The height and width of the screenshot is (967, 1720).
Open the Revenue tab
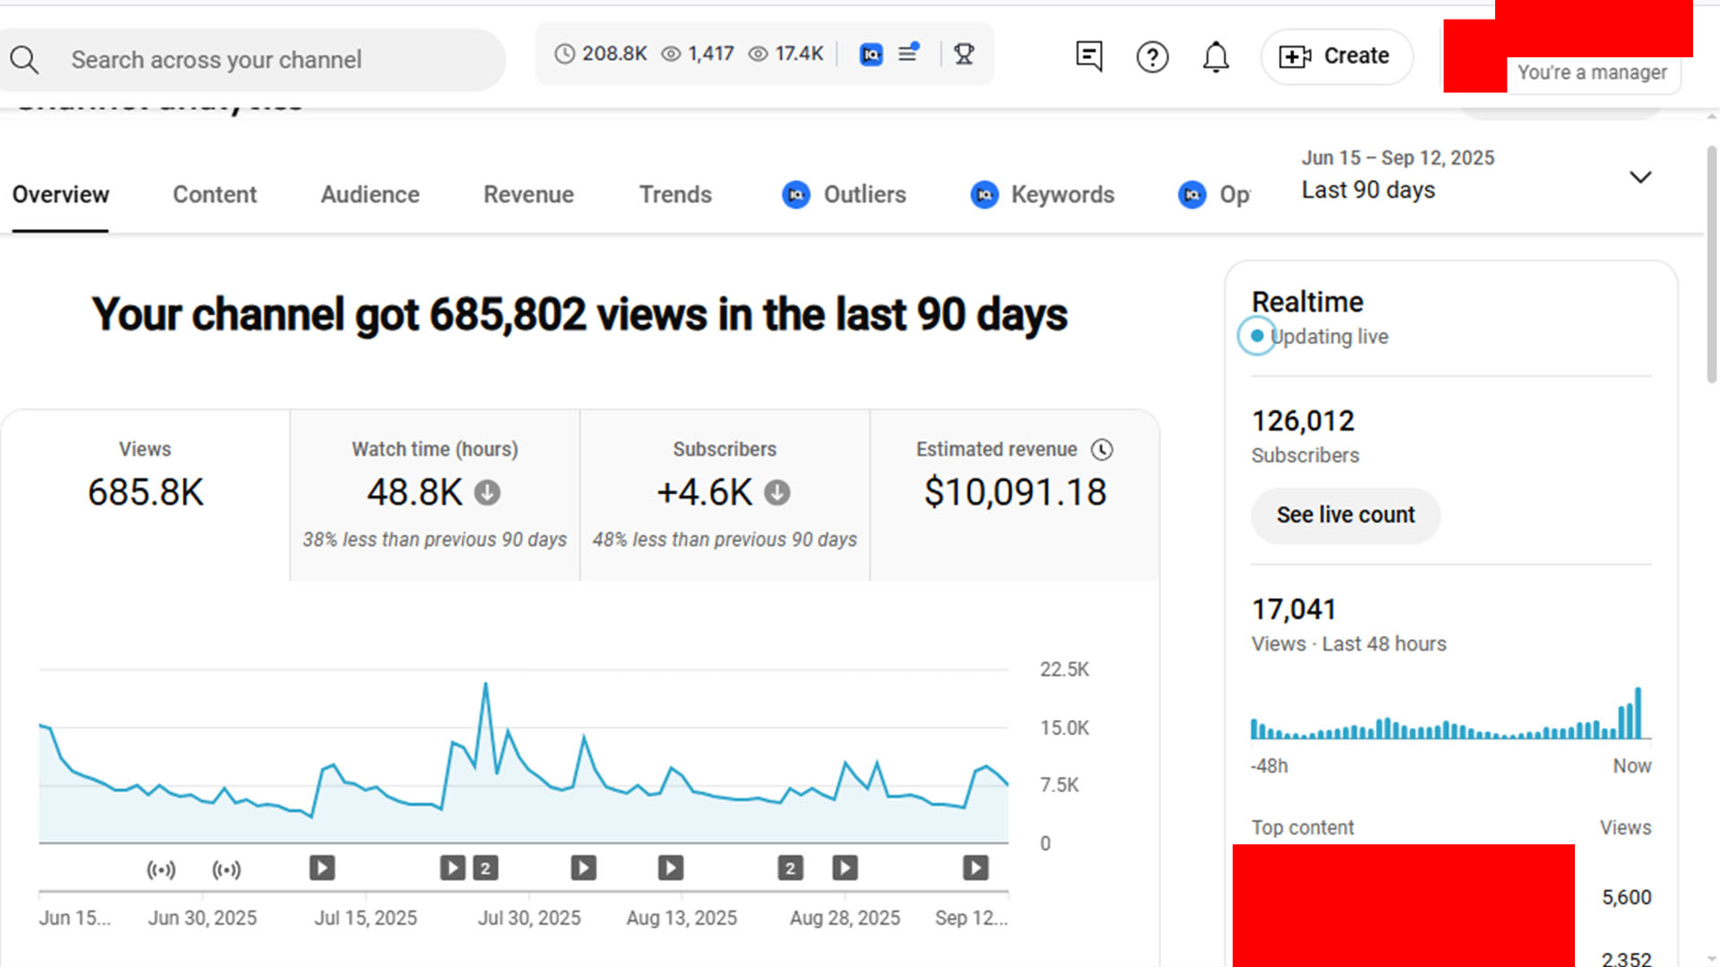529,194
